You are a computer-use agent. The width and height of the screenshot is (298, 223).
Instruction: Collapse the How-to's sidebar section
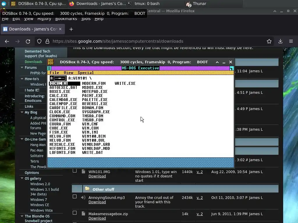[22, 79]
